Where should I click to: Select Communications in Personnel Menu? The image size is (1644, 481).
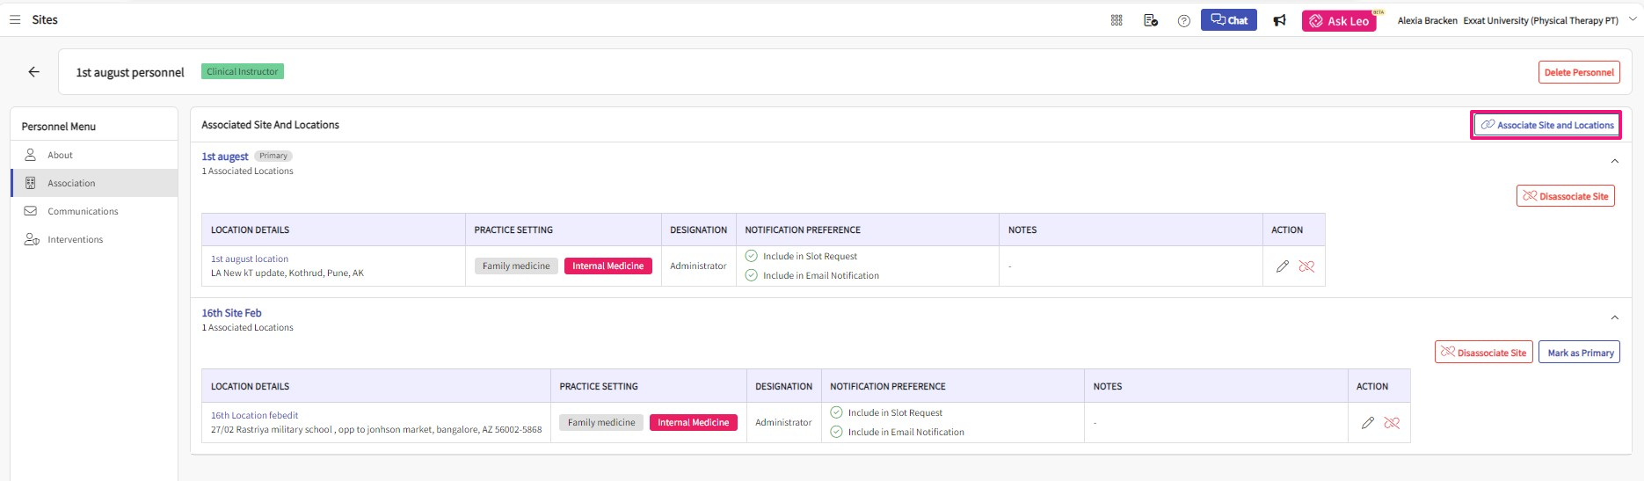(x=83, y=211)
